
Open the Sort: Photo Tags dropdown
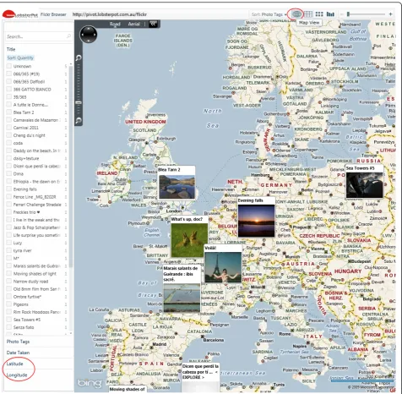coord(269,14)
